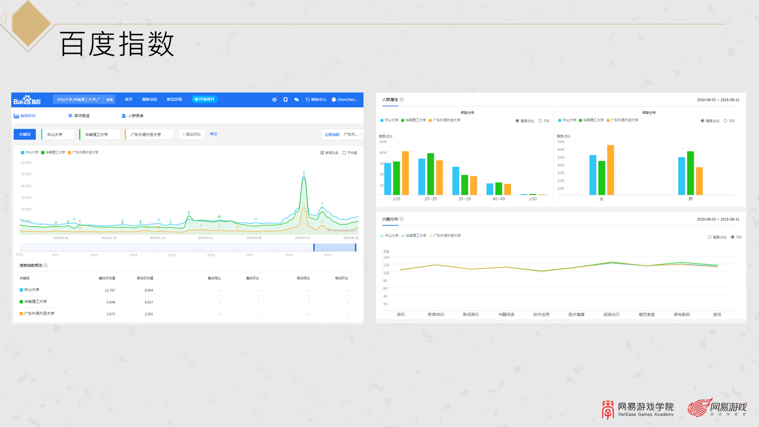Switch to the 人群画像 tab
This screenshot has height=427, width=759.
point(132,116)
